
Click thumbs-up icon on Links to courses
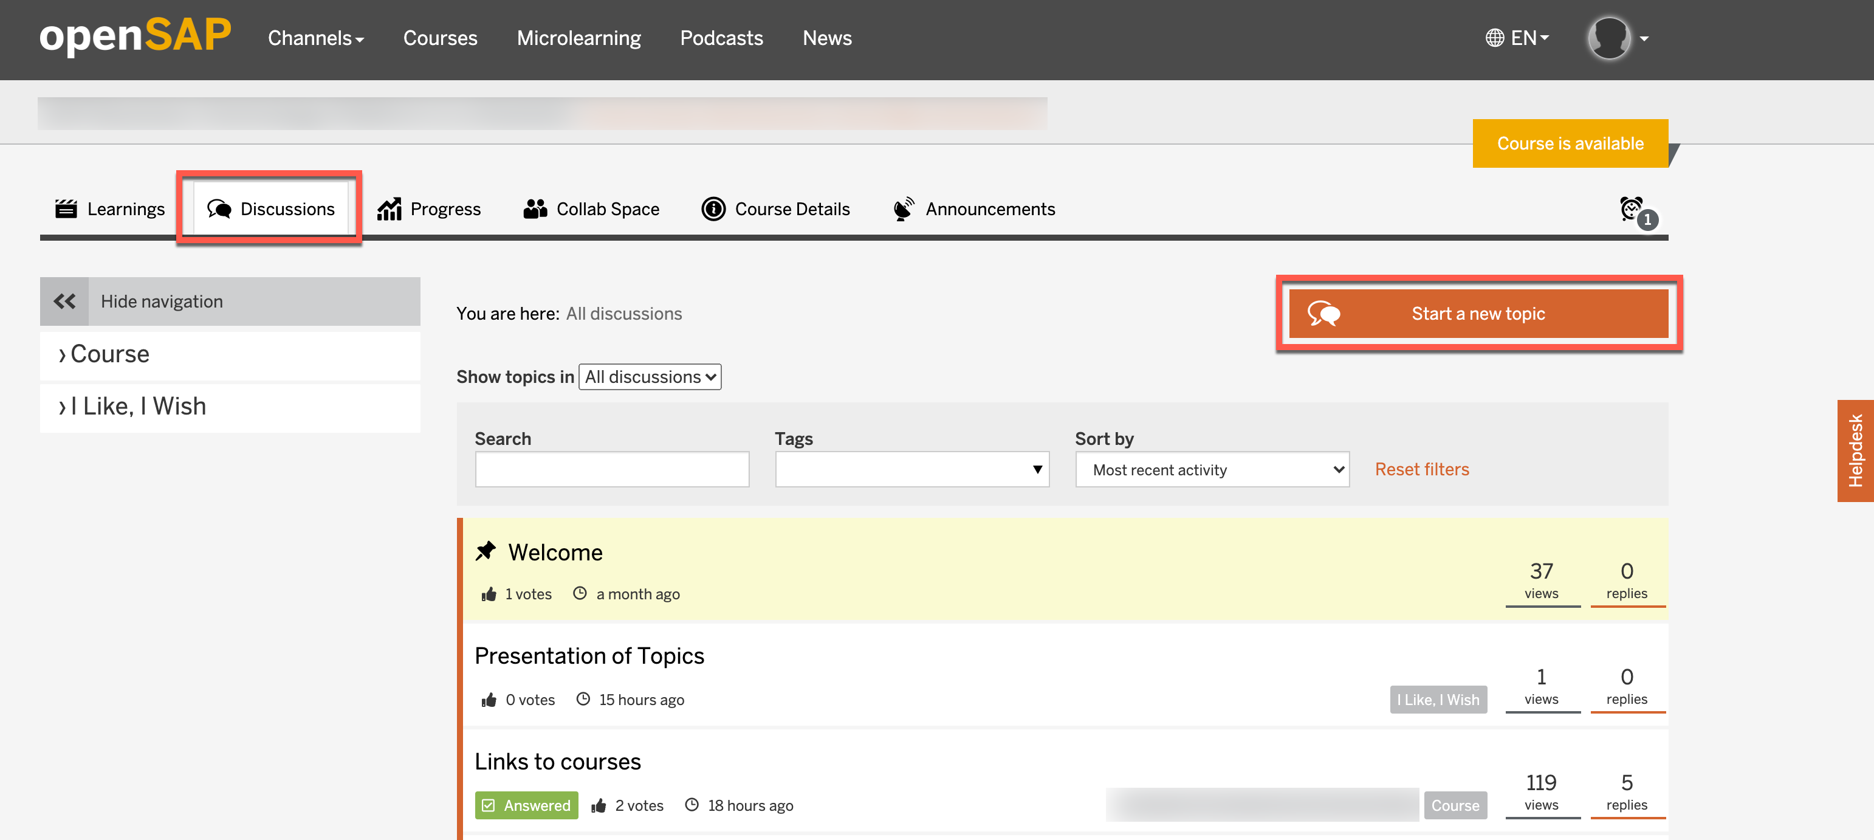[x=599, y=805]
